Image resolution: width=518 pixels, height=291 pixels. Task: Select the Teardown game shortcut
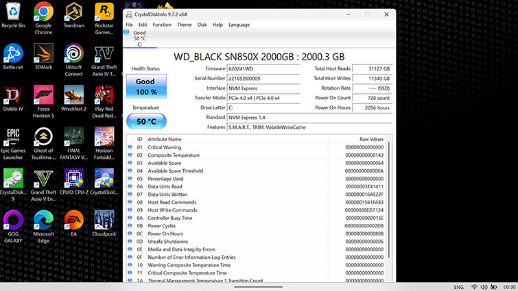pyautogui.click(x=73, y=16)
